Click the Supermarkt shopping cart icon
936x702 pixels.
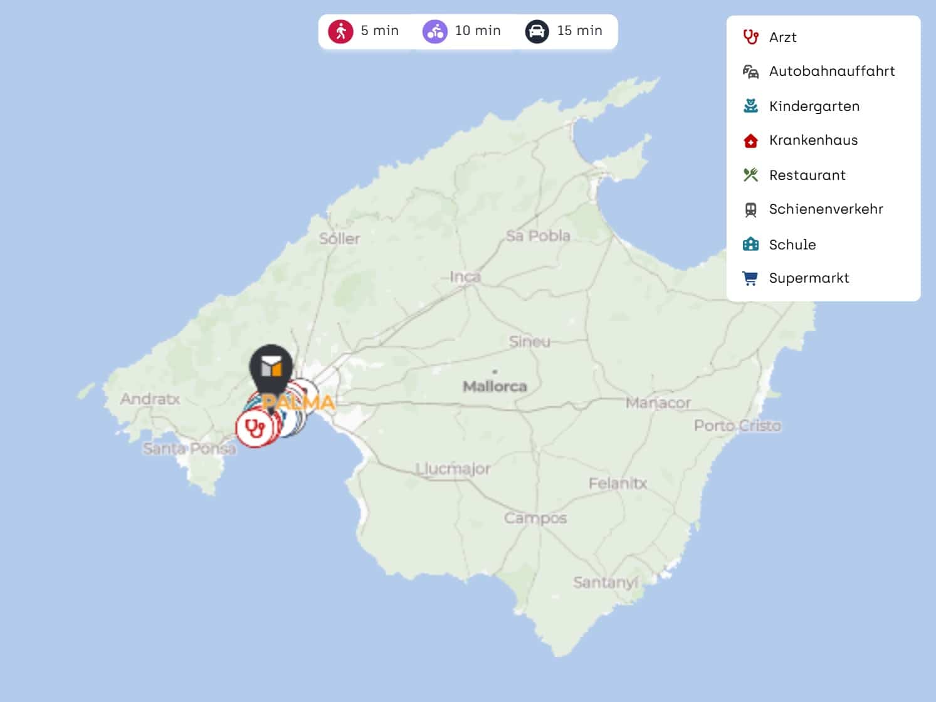(x=750, y=278)
